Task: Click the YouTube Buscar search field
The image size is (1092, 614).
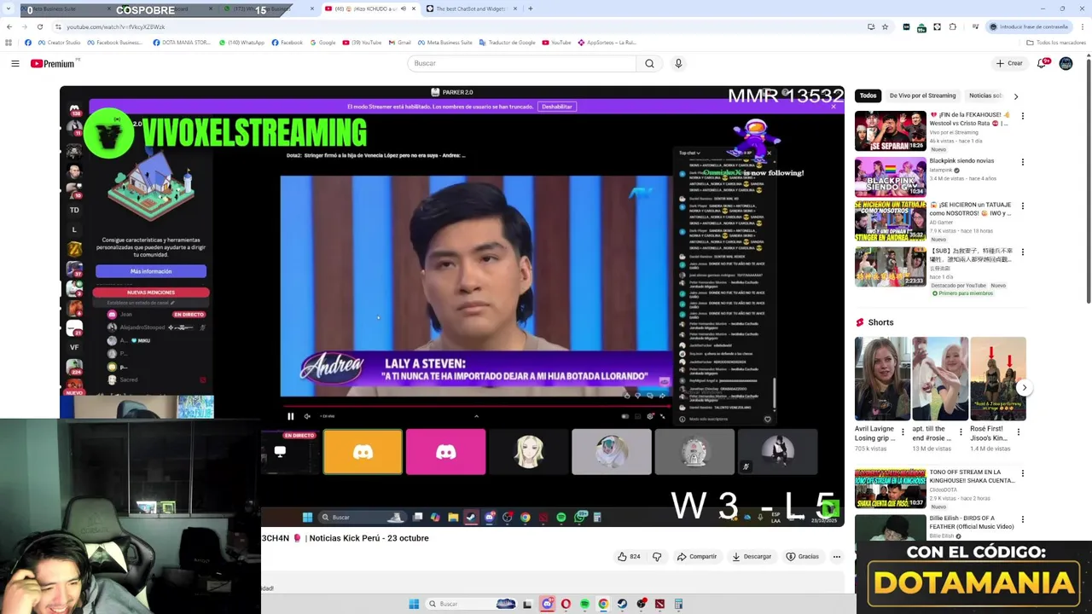Action: 521,63
